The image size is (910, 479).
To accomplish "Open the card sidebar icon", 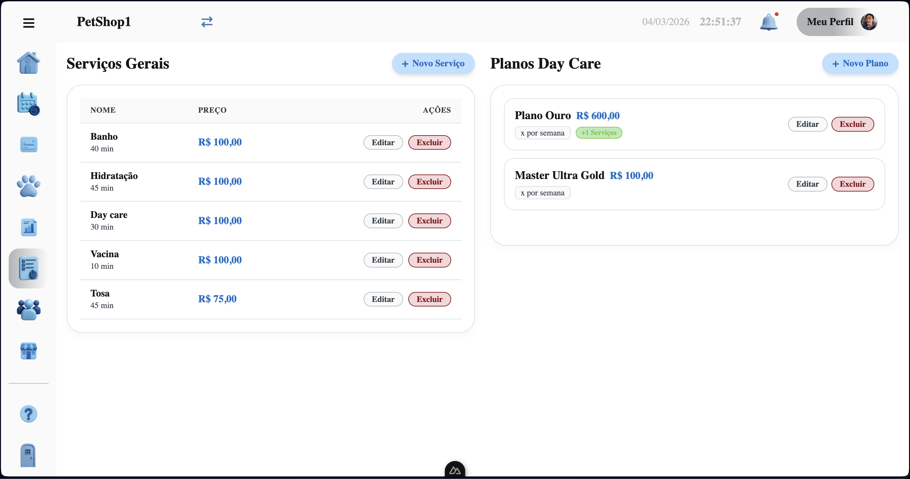I will pyautogui.click(x=29, y=145).
